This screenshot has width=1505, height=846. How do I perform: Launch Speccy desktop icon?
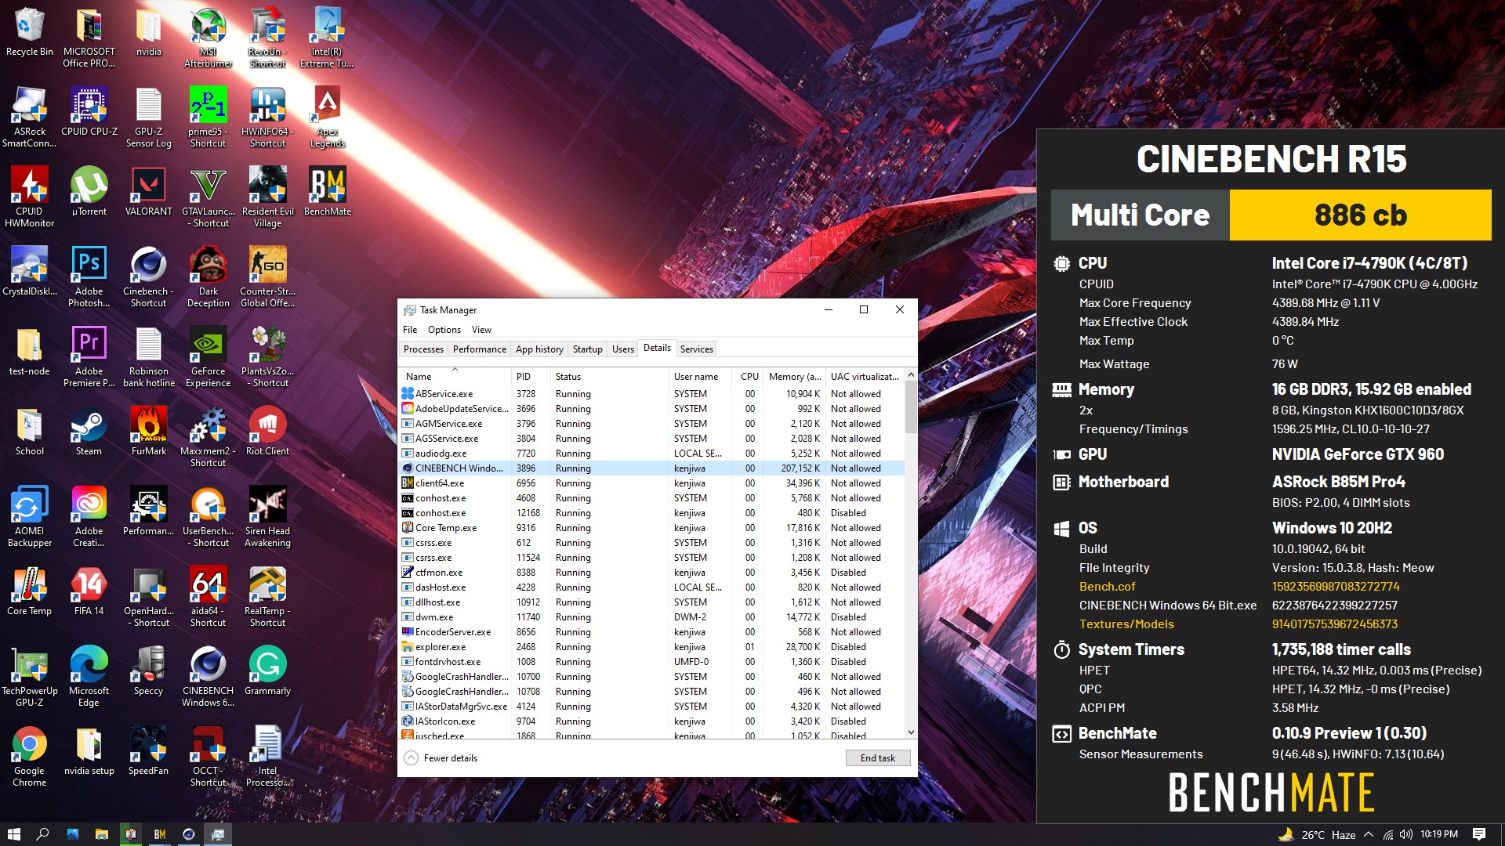pos(148,671)
